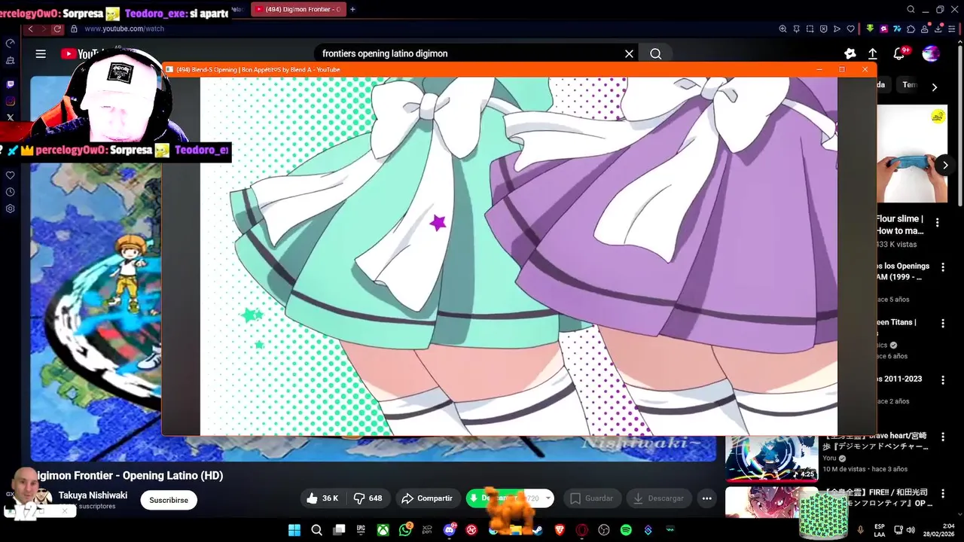The width and height of the screenshot is (964, 542).
Task: Click the star badge icon beside upload
Action: tap(850, 53)
